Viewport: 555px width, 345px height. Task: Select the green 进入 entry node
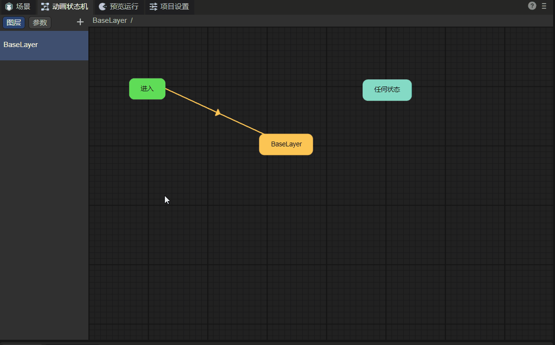(x=147, y=89)
